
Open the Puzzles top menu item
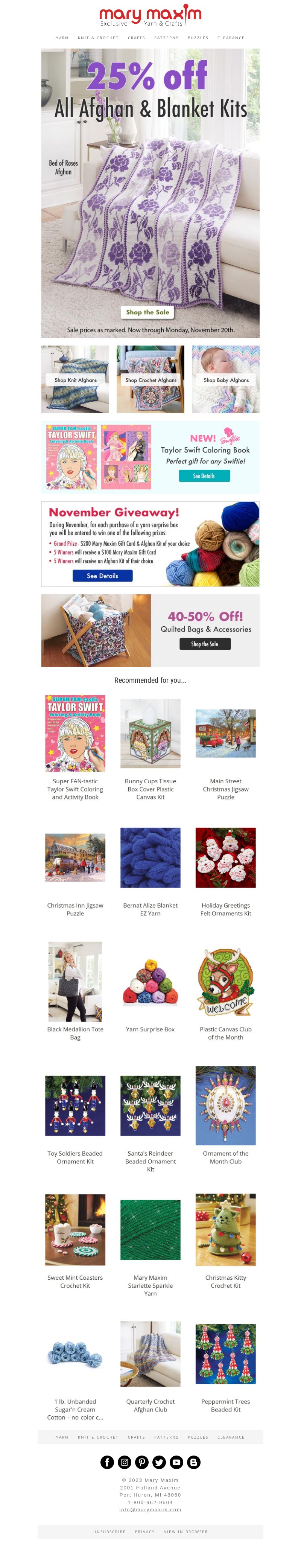pyautogui.click(x=198, y=38)
